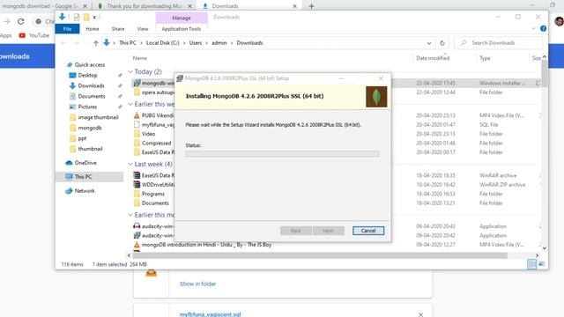Open the View ribbon tab
The height and width of the screenshot is (317, 564).
pos(143,29)
